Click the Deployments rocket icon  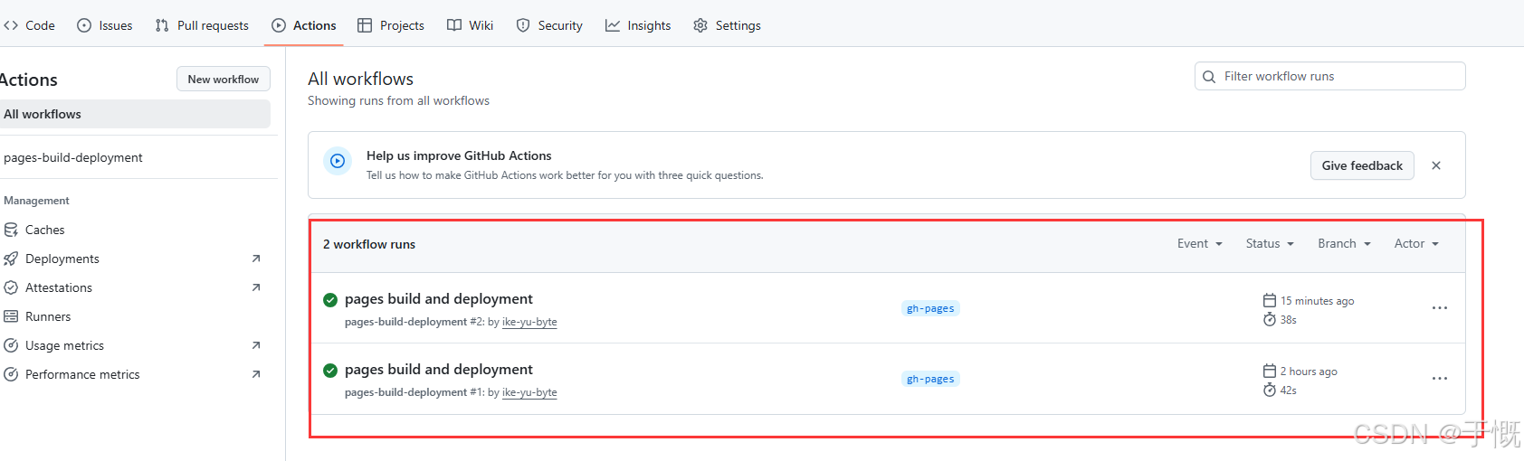tap(11, 259)
